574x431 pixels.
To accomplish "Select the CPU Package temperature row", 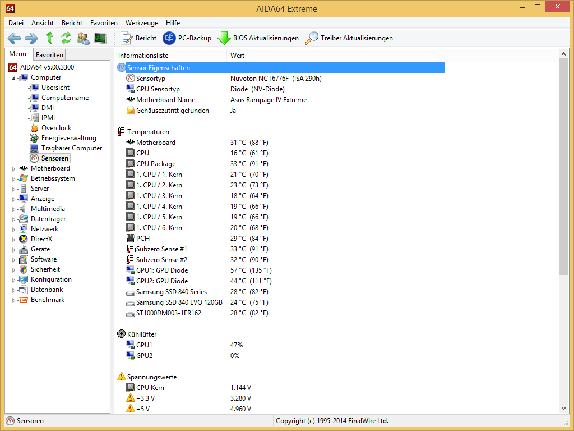I will [281, 164].
